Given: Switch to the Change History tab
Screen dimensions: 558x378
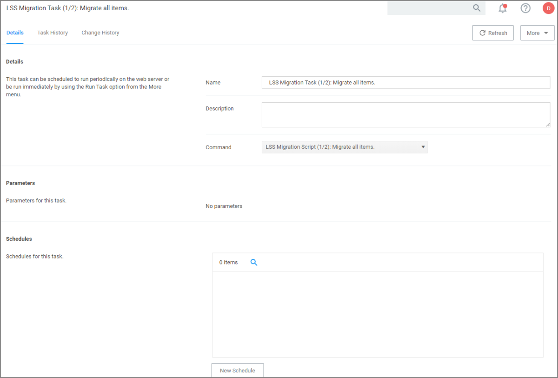Looking at the screenshot, I should [100, 33].
